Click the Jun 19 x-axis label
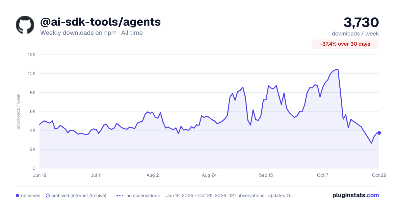The image size is (395, 207). coord(39,175)
